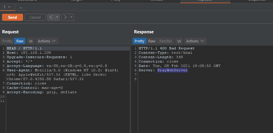This screenshot has height=133, width=273.
Task: Click the 'Date: Tue, 09 Feb 2021' response header
Action: tap(180, 66)
